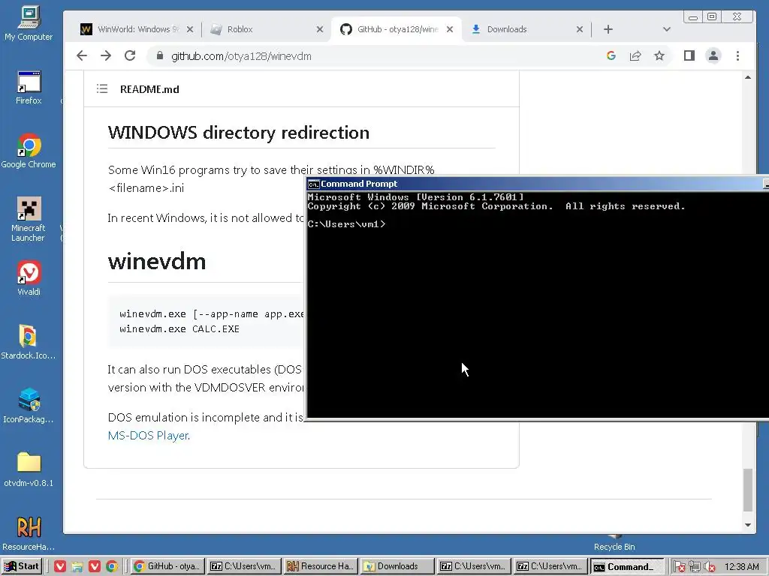Click the C:\Users\vm1> prompt line

click(x=347, y=223)
